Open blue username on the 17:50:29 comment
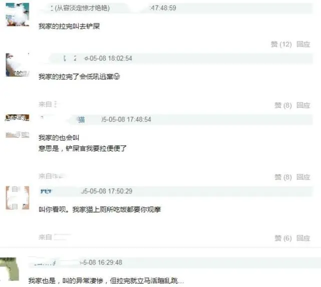The width and height of the screenshot is (321, 287). click(46, 191)
